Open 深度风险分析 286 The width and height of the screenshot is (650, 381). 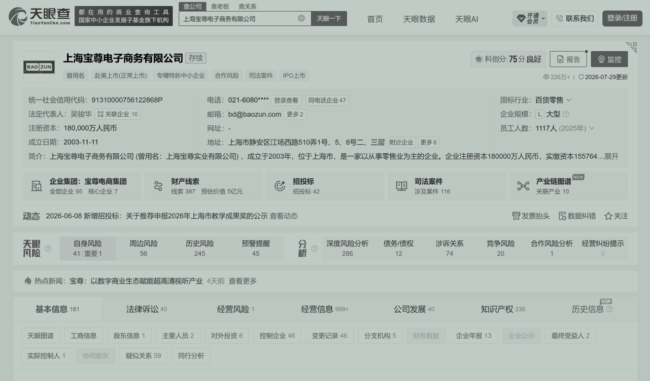348,249
